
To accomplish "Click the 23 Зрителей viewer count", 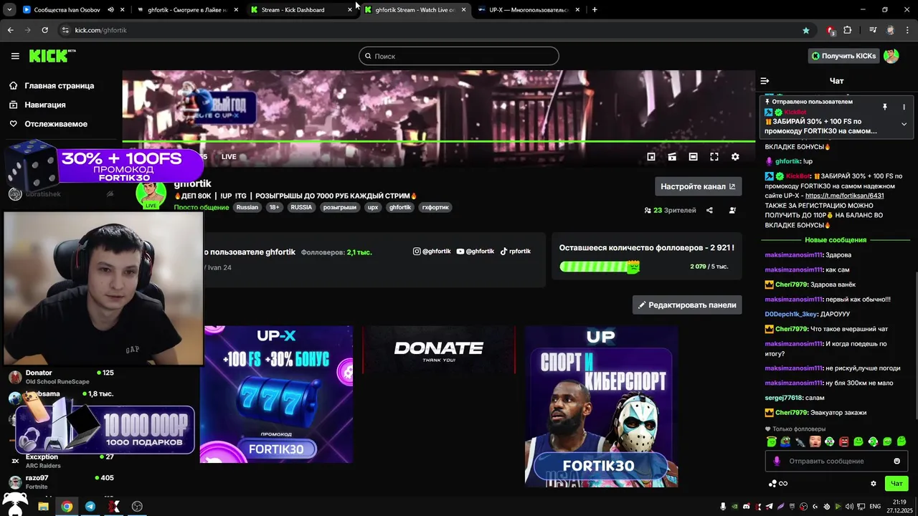I will click(671, 210).
